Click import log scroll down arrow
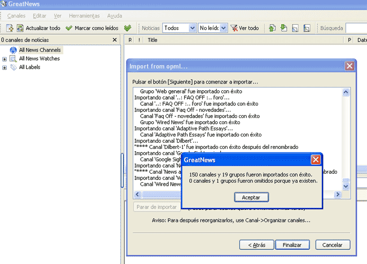This screenshot has width=367, height=264. click(346, 186)
